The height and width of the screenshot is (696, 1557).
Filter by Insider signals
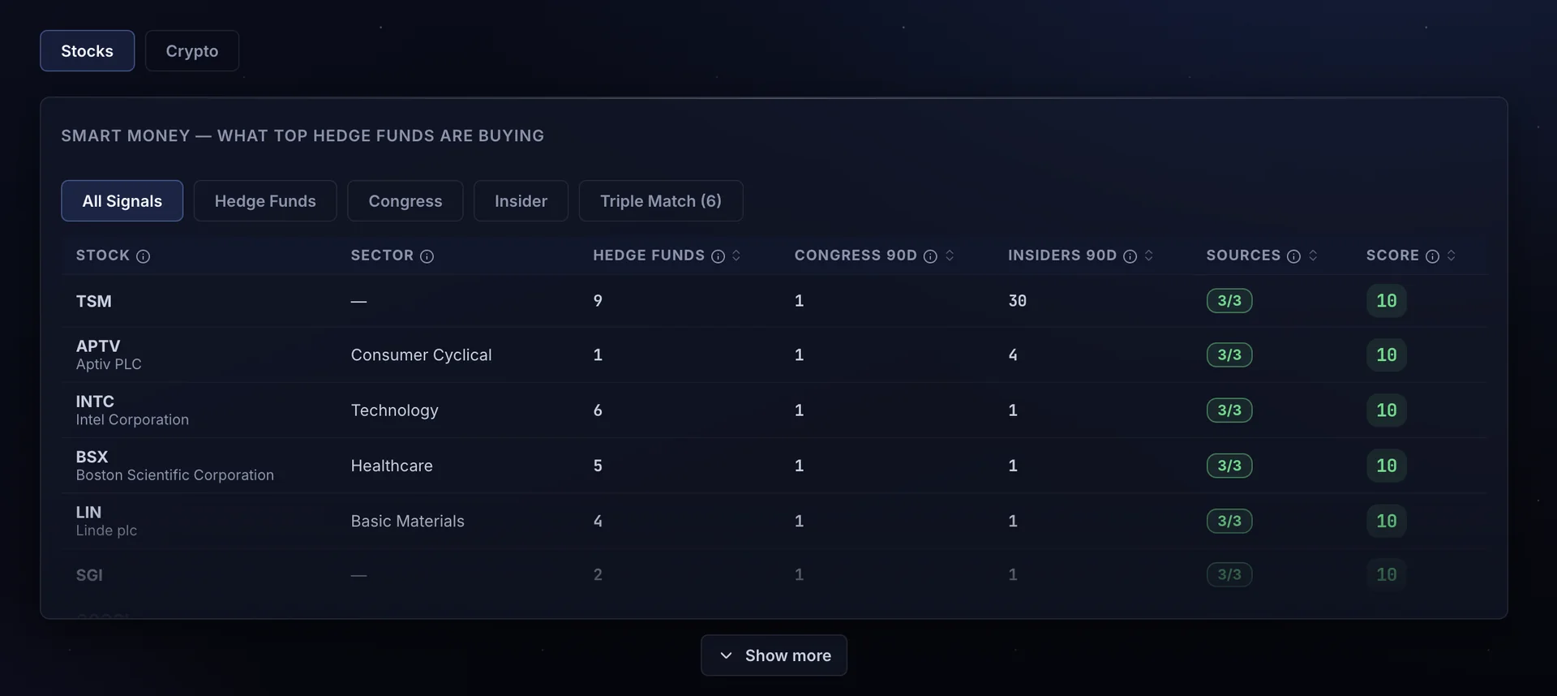coord(521,201)
